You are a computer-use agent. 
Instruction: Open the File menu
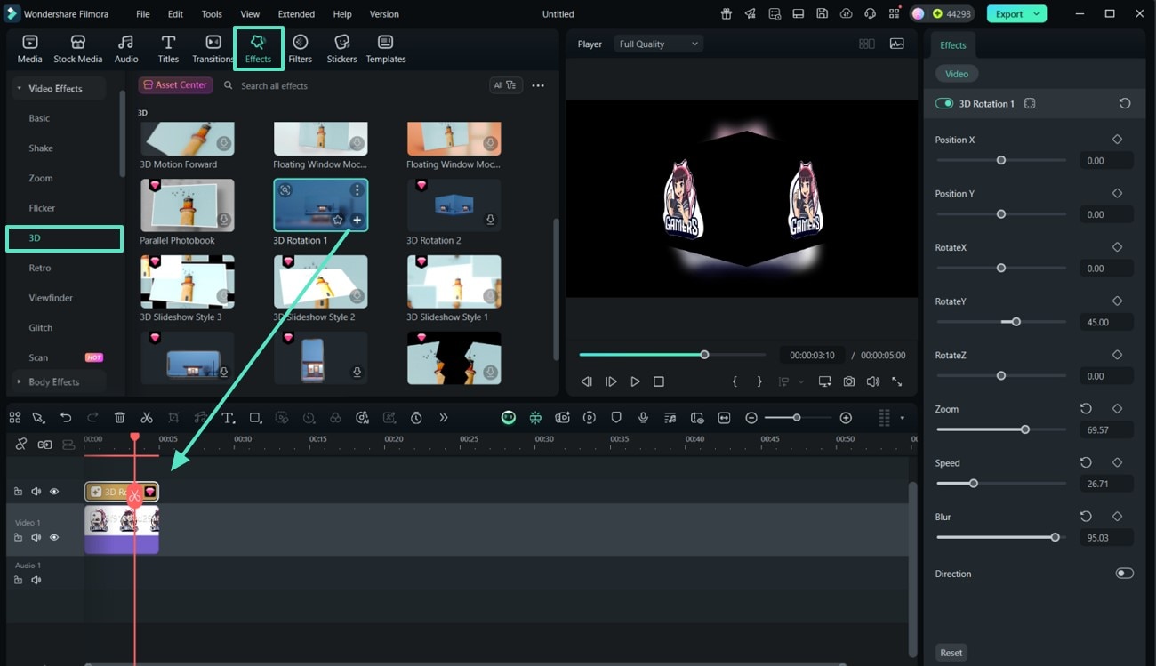pos(143,14)
